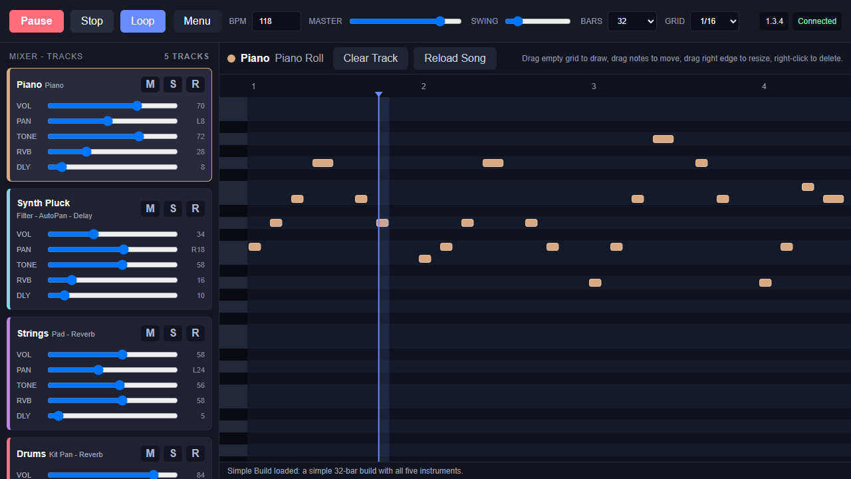
Task: Adjust Piano VOL slider
Action: 112,106
